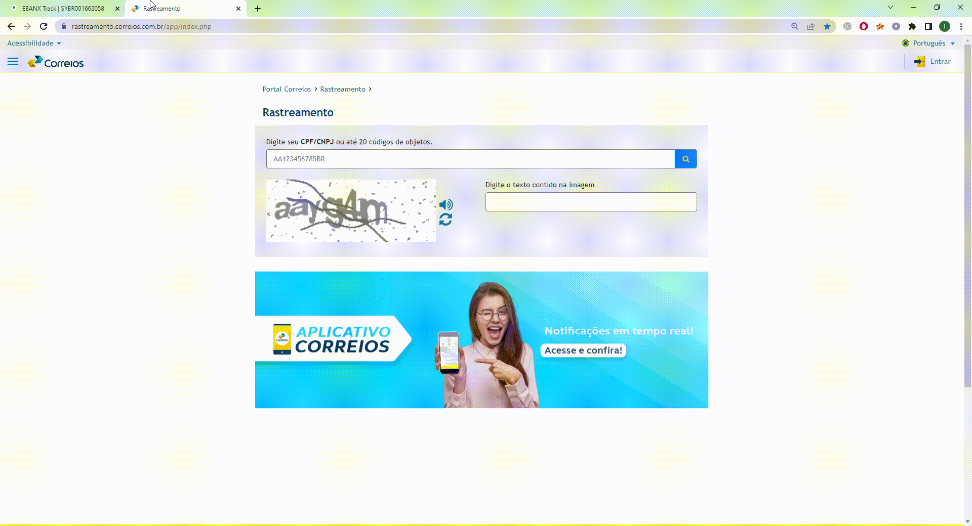This screenshot has width=972, height=526.
Task: Click the 'Digite seu CPF/CNPJ' instruction text
Action: click(x=349, y=142)
